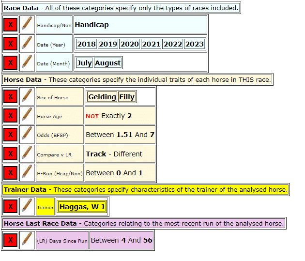Screen dimensions: 305x261
Task: Select the 2022 year box
Action: pos(172,44)
